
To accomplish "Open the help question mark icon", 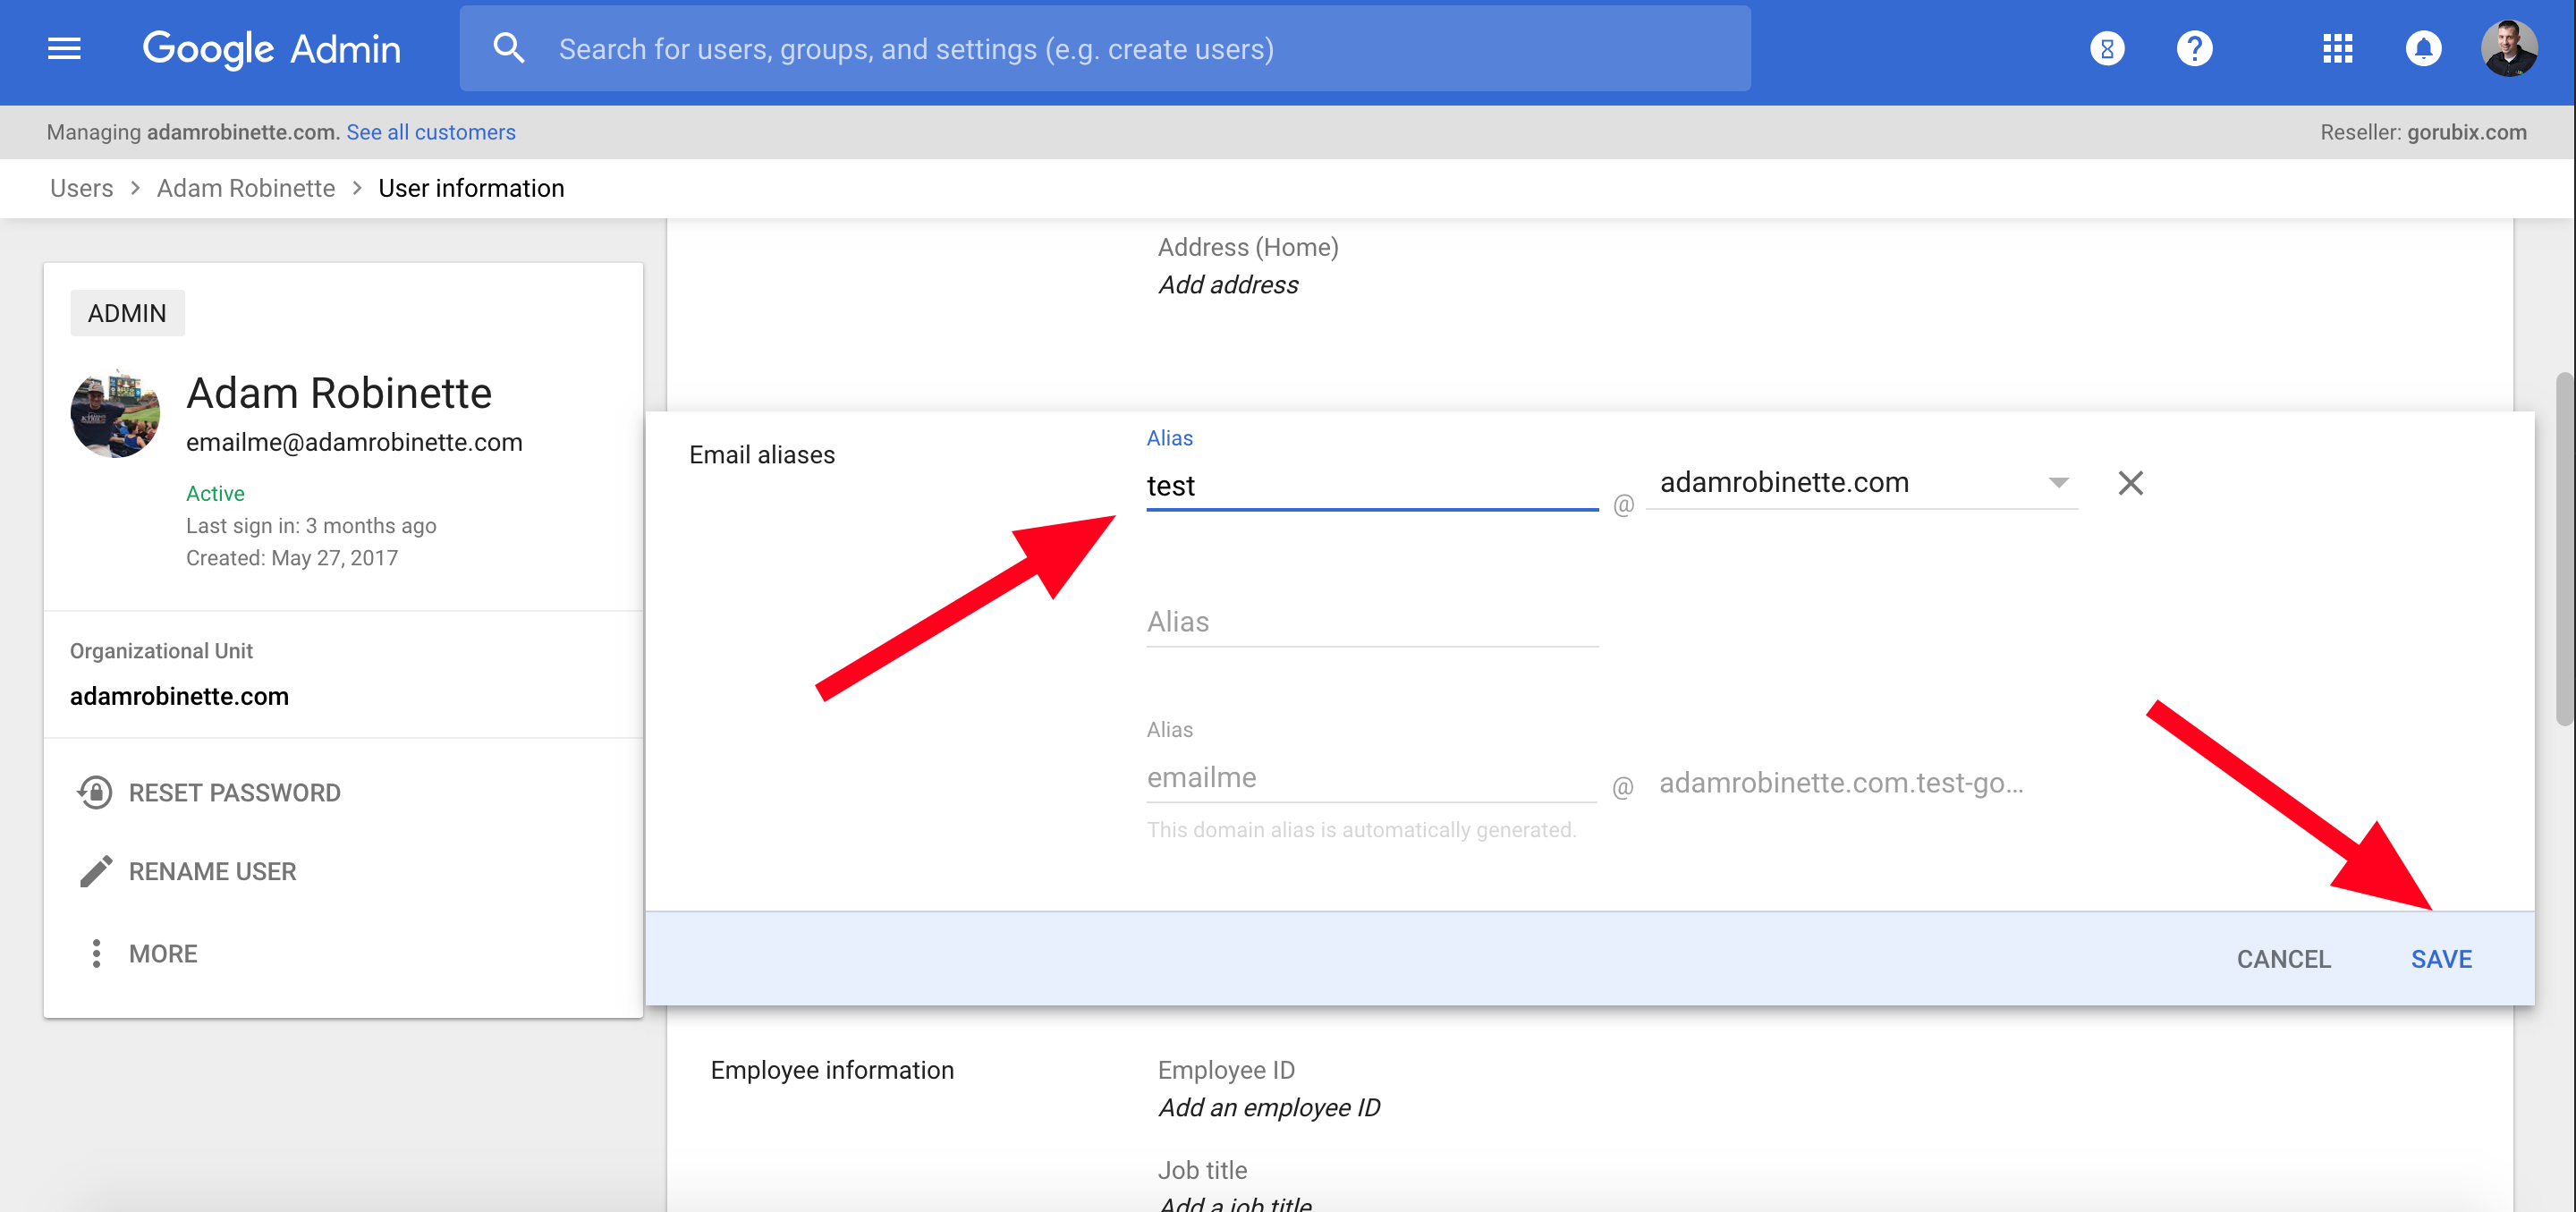I will tap(2194, 48).
